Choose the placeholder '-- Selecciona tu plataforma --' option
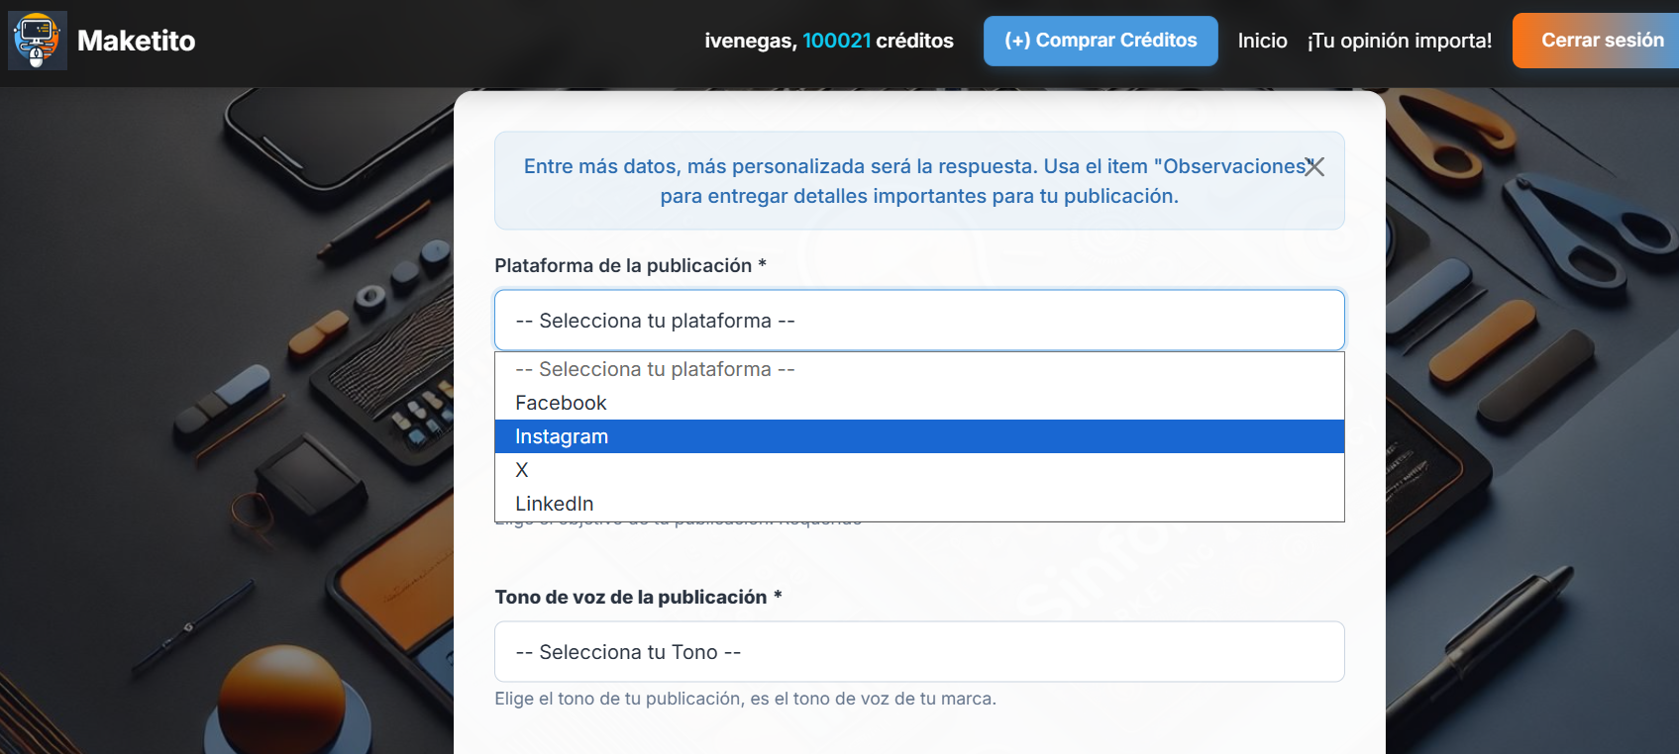Viewport: 1679px width, 754px height. click(x=919, y=369)
